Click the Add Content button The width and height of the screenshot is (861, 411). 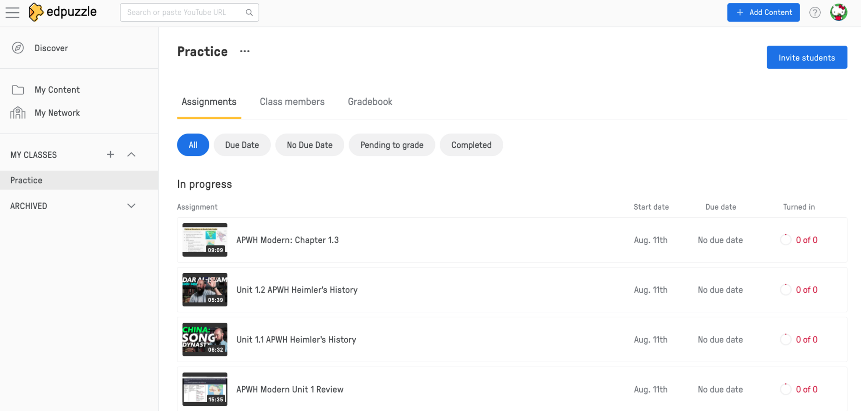[763, 13]
